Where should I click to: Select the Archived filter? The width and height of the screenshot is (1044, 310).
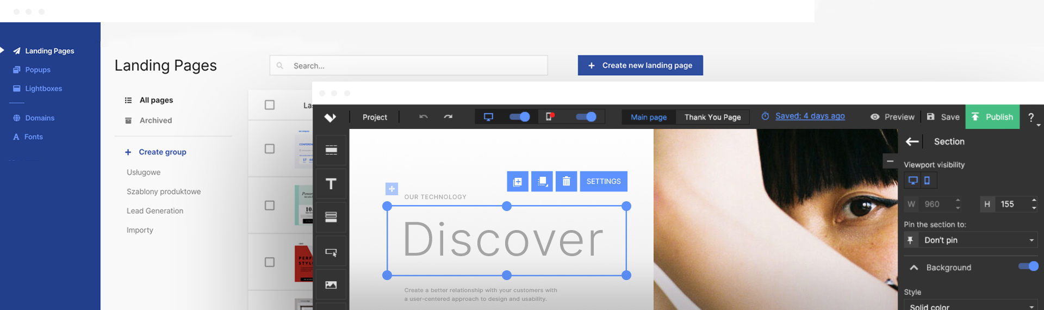(148, 120)
